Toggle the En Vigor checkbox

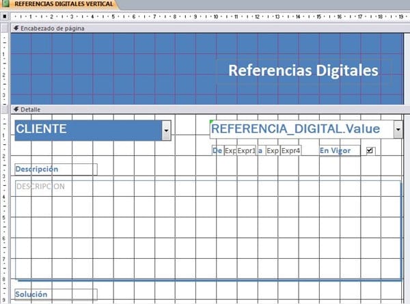click(370, 150)
